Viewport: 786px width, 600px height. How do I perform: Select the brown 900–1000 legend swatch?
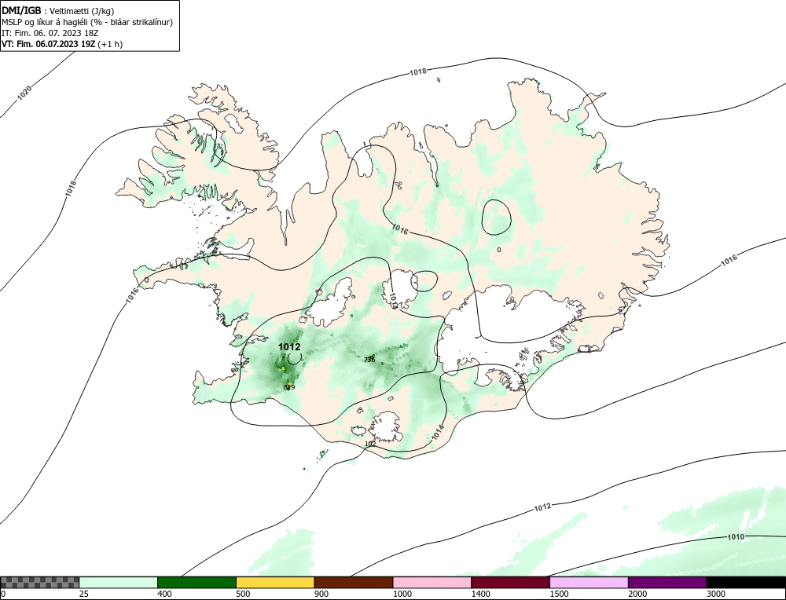tap(354, 582)
